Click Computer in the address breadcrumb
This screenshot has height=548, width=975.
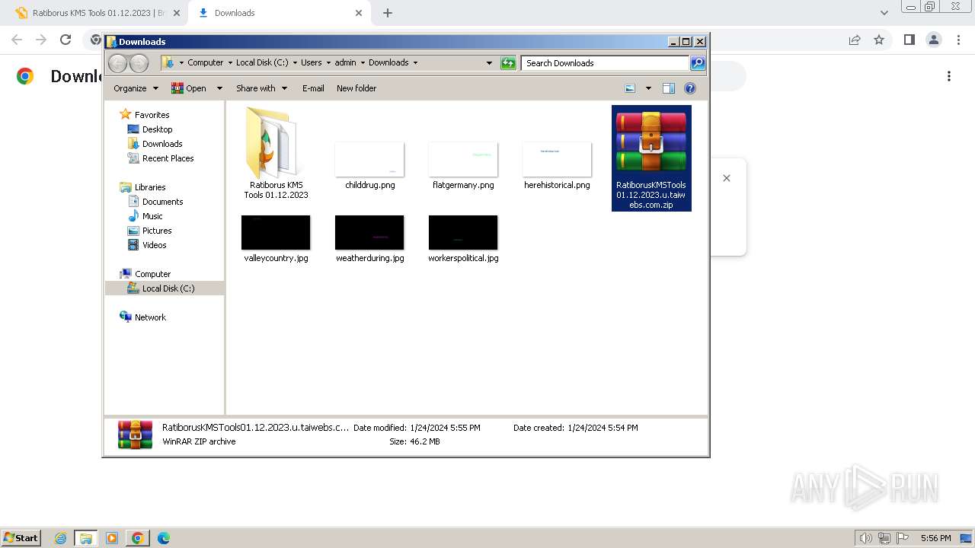(206, 63)
